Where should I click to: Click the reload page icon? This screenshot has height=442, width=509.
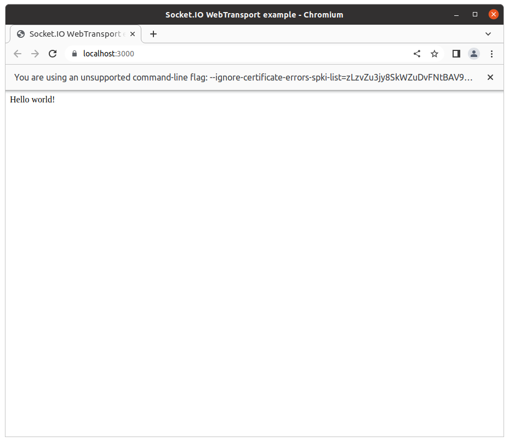[x=53, y=54]
